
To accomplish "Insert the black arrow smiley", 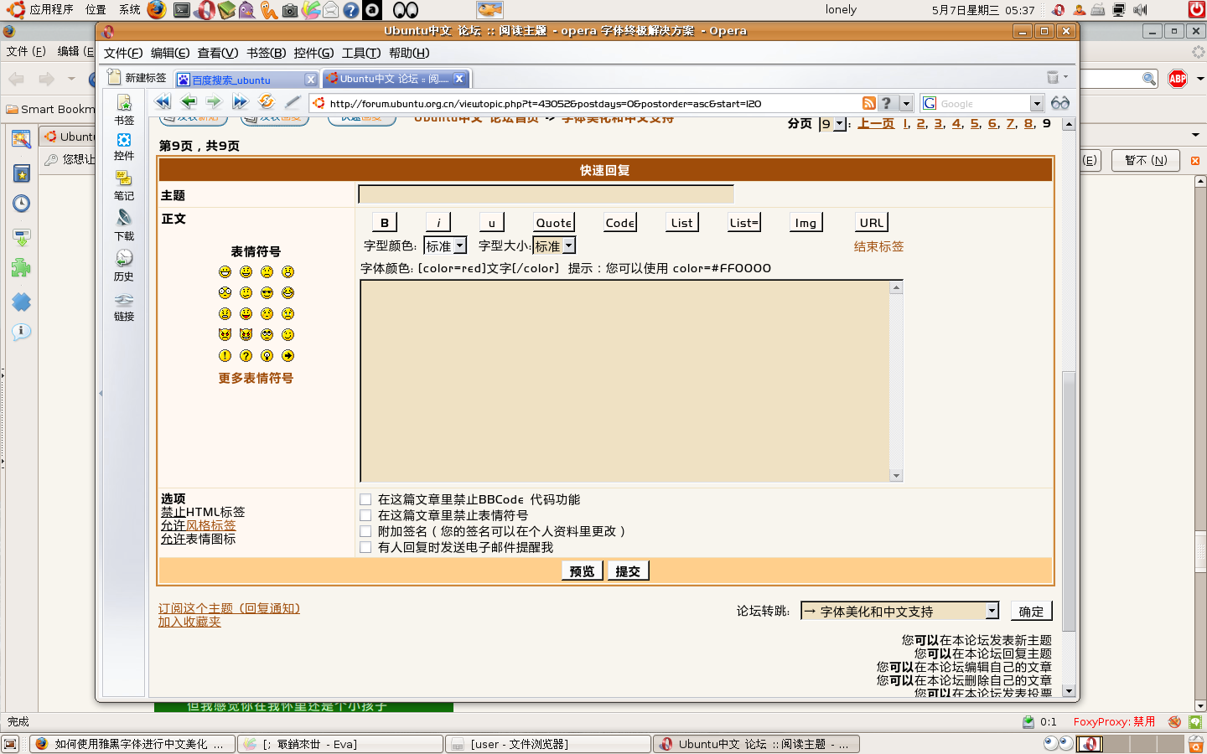I will [x=288, y=356].
